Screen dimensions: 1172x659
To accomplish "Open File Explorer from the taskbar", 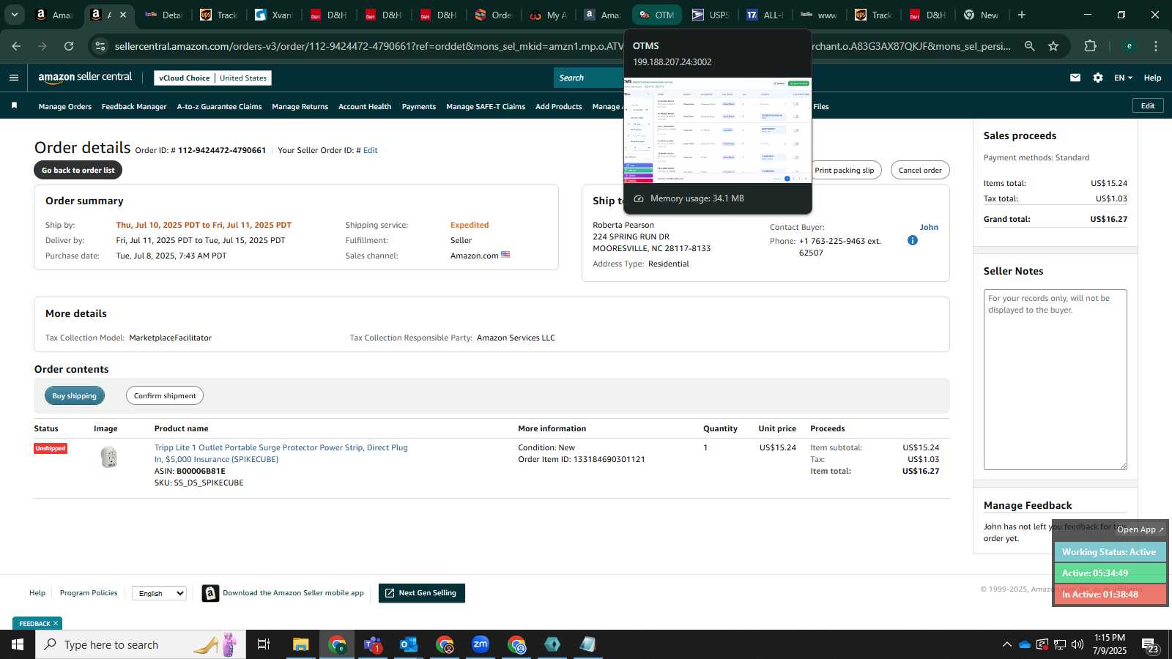I will (301, 644).
